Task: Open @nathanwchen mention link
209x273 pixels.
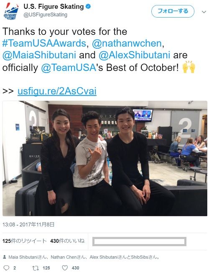Action: tap(127, 43)
